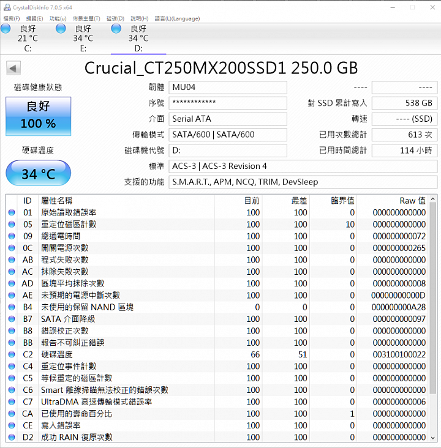Click status dot for attribute CA

pyautogui.click(x=12, y=414)
